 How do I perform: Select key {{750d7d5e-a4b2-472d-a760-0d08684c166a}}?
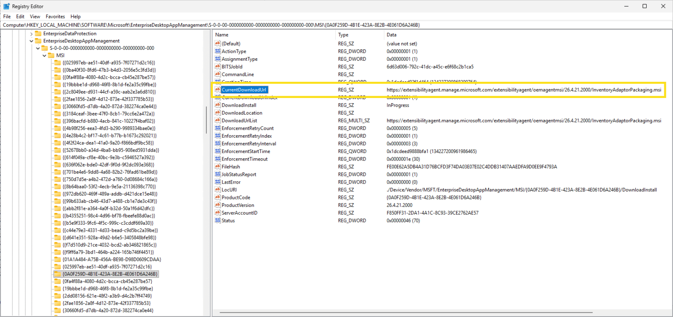(110, 179)
